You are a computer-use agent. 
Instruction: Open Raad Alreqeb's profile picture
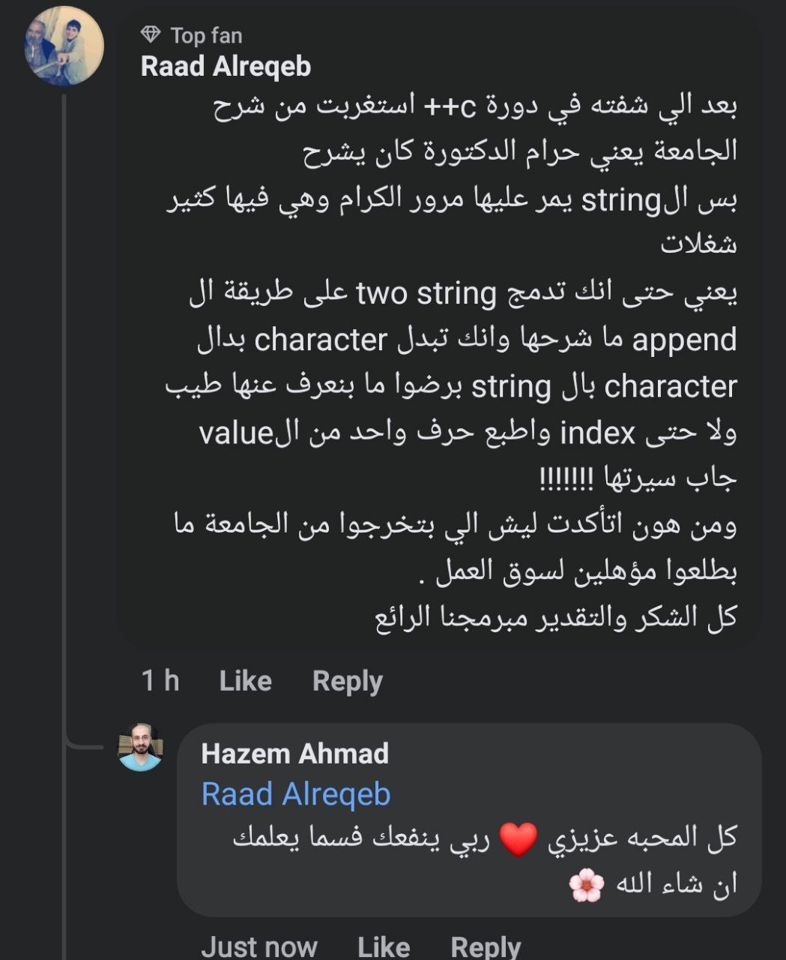tap(64, 46)
